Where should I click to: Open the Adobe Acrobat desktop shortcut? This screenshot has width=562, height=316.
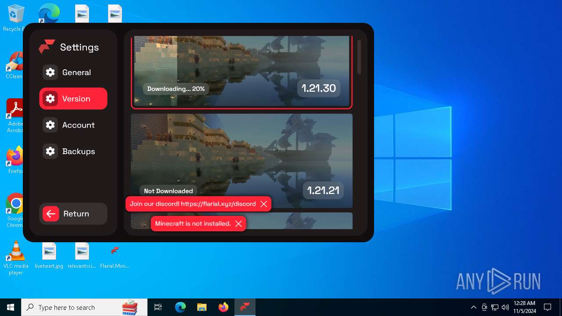(x=14, y=115)
